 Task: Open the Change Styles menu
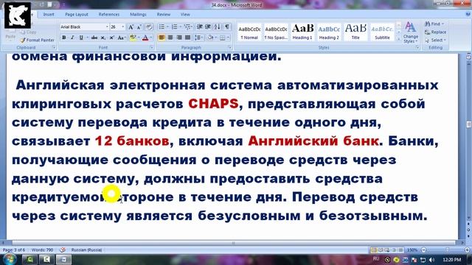[411, 32]
